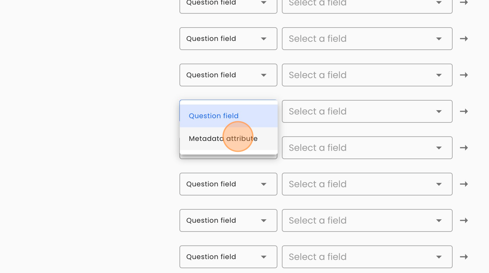Viewport: 489px width, 273px height.
Task: Open "Question field" dropdown in second-to-last row
Action: (228, 221)
